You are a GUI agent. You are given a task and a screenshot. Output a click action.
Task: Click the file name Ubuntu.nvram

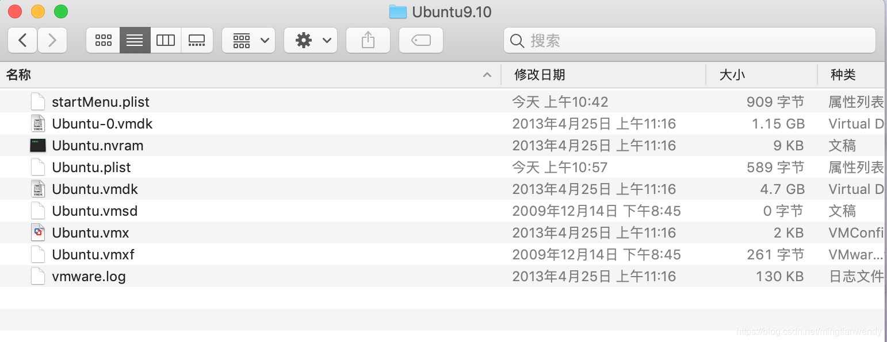pos(98,146)
